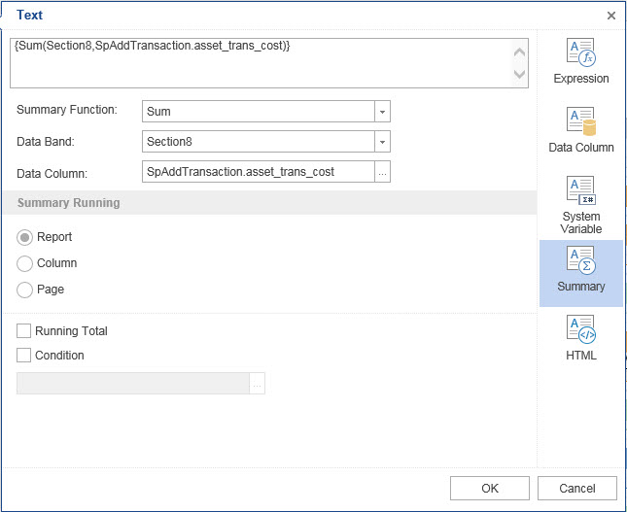This screenshot has height=512, width=627.
Task: Select the Page radio option
Action: pyautogui.click(x=25, y=290)
